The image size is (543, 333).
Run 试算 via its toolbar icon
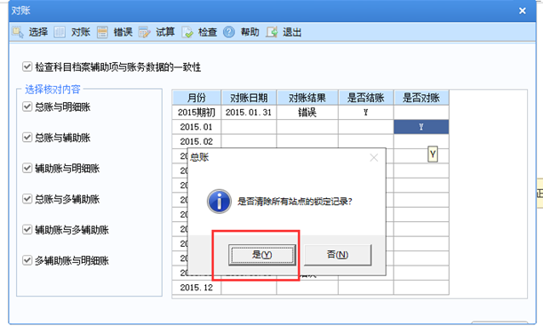pyautogui.click(x=144, y=32)
